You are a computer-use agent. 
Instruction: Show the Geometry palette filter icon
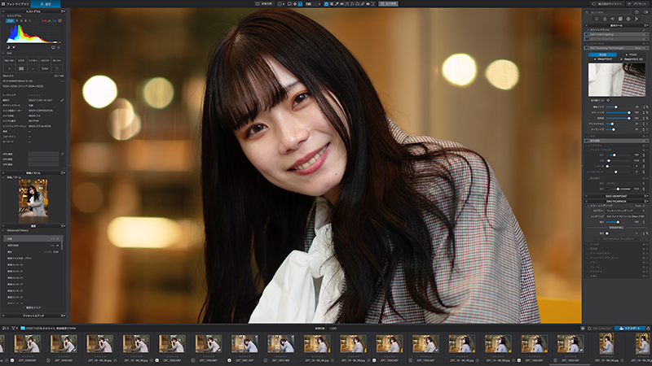(620, 19)
